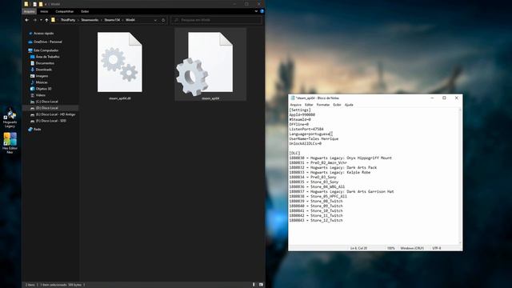Select the steam_api64.dll file
Image resolution: width=512 pixels, height=288 pixels.
120,66
